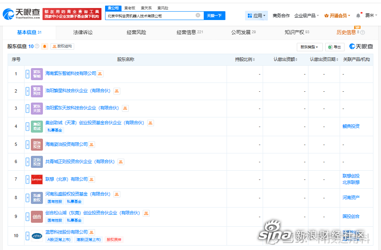
Task: Open the 应用 apps dropdown
Action: coord(256,16)
